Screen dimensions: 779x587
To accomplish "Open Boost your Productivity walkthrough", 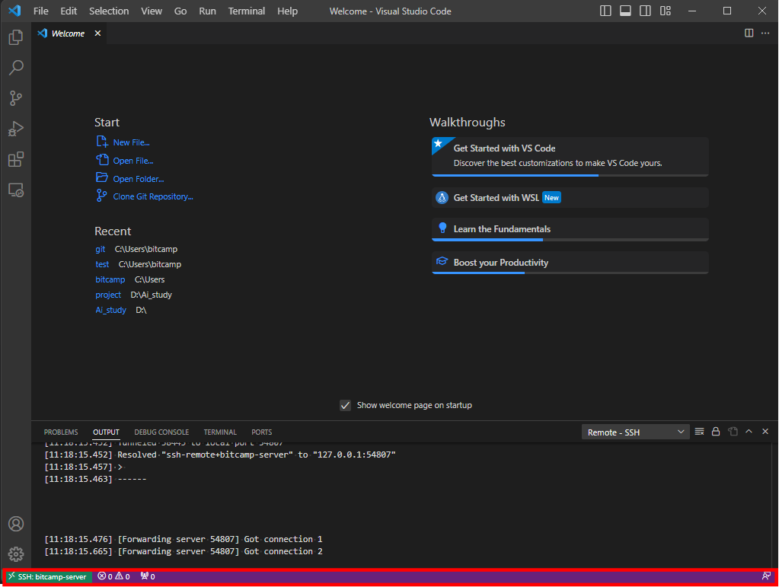I will pos(570,263).
